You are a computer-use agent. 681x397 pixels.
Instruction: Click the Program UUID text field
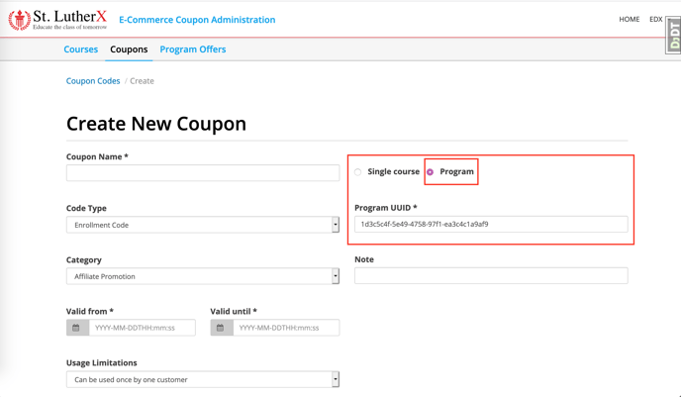(x=491, y=224)
